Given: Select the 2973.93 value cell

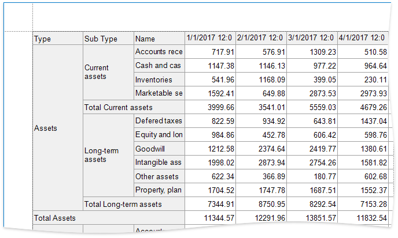Looking at the screenshot, I should point(363,93).
